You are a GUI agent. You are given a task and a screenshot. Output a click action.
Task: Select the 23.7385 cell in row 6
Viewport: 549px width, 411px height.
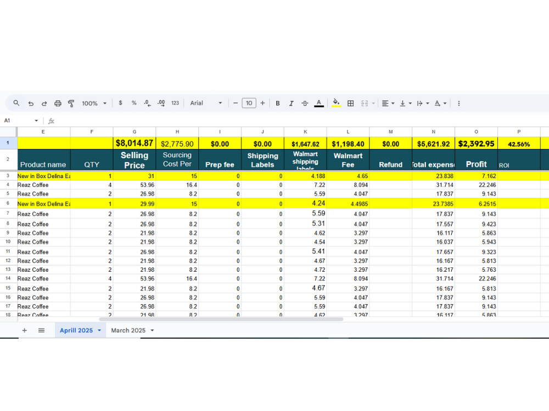(434, 203)
